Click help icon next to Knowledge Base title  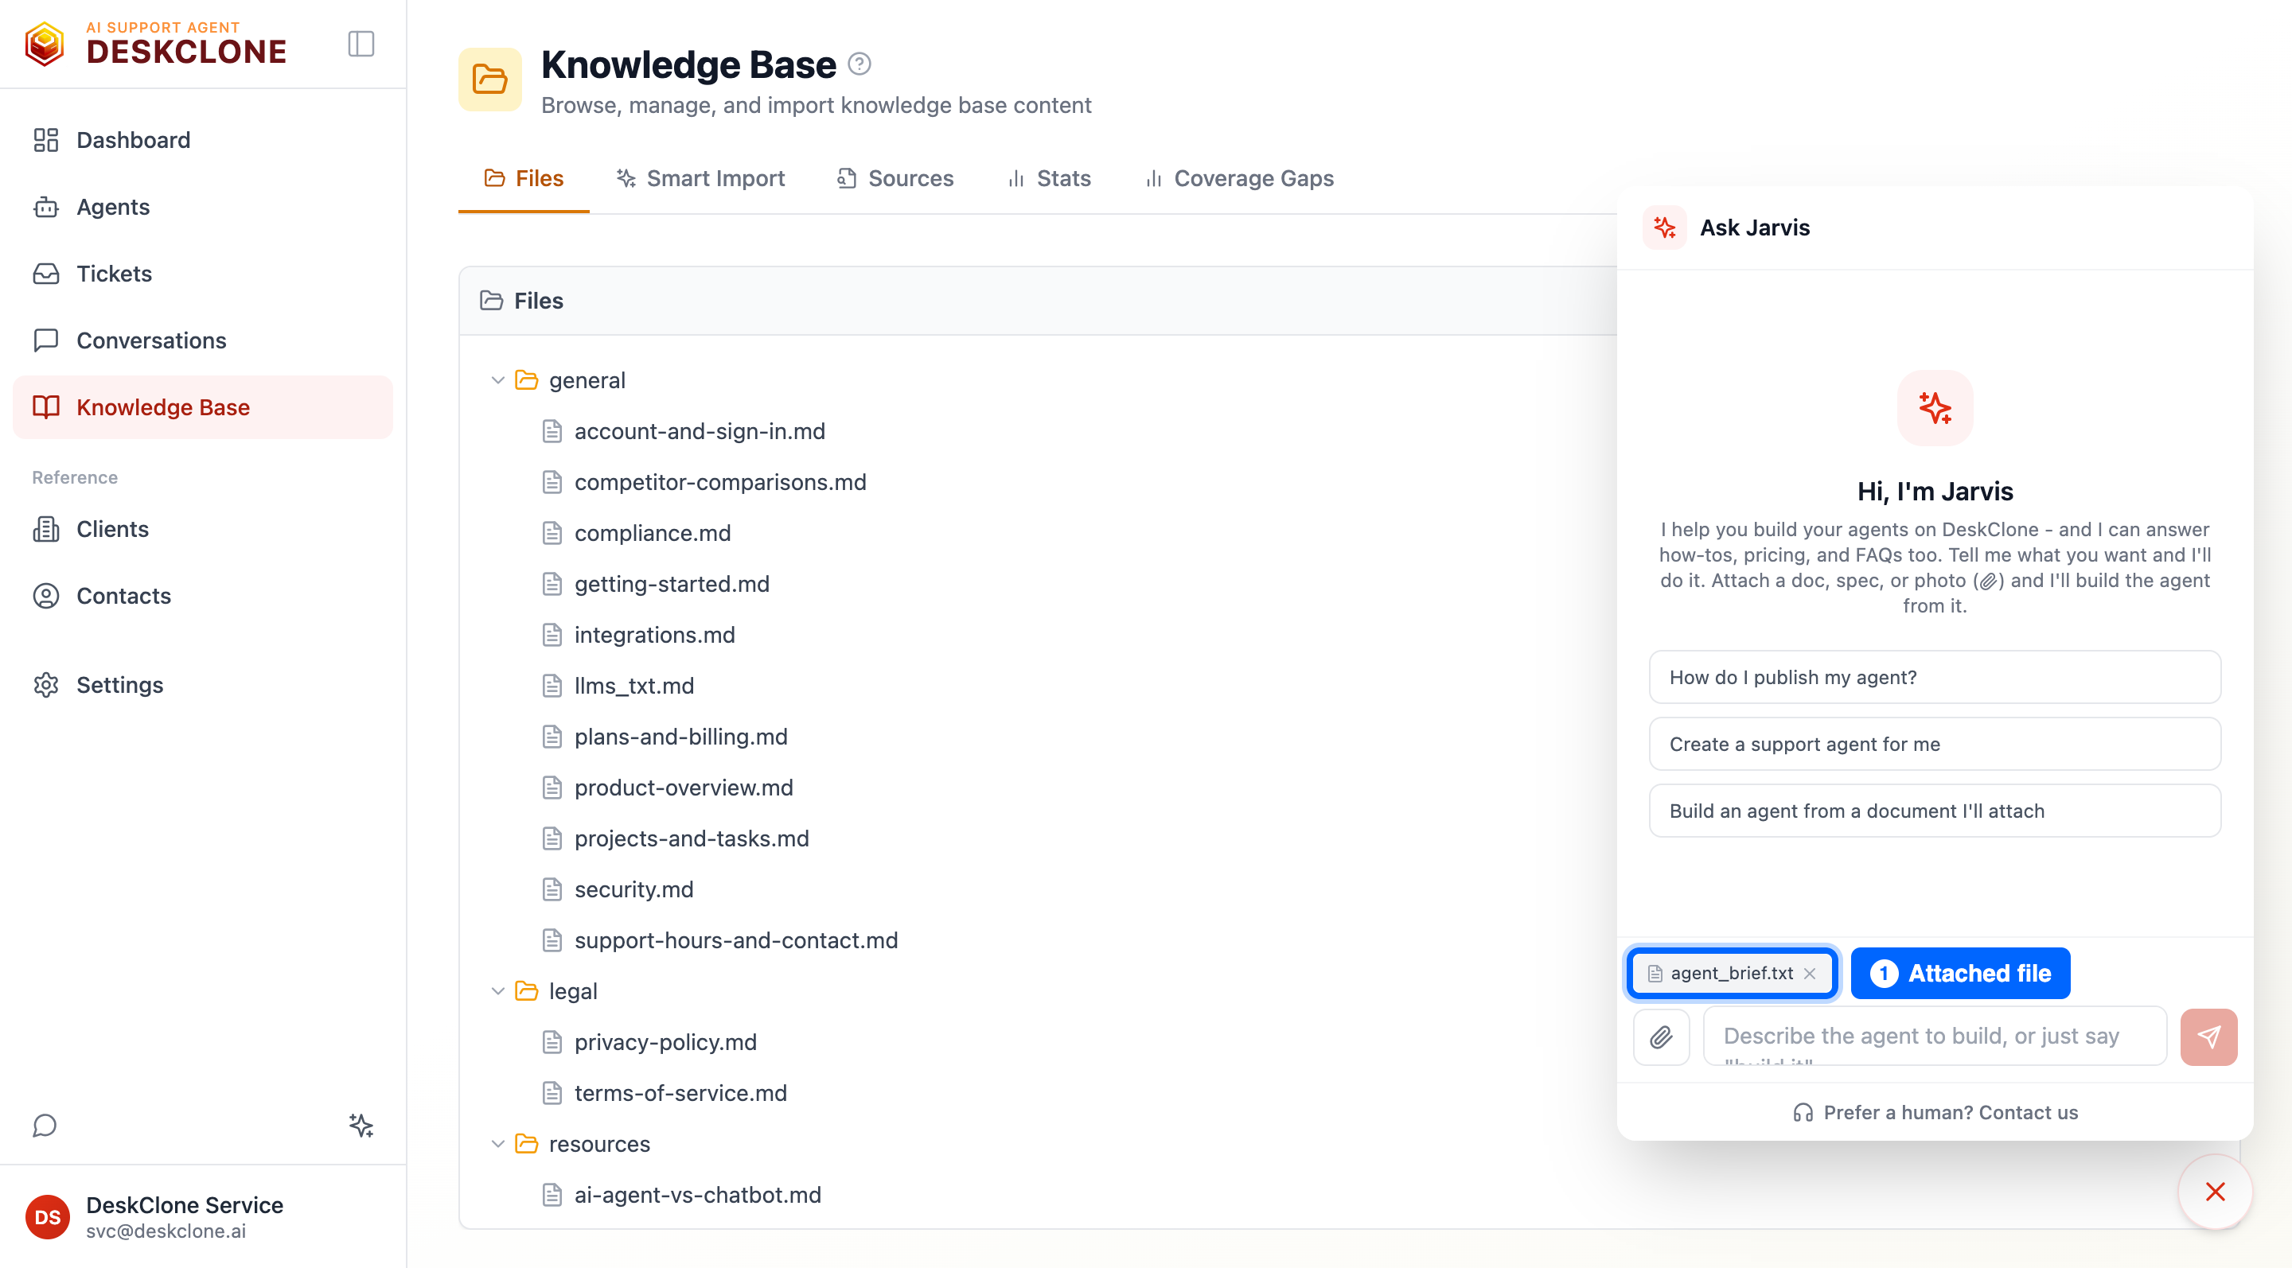coord(859,63)
